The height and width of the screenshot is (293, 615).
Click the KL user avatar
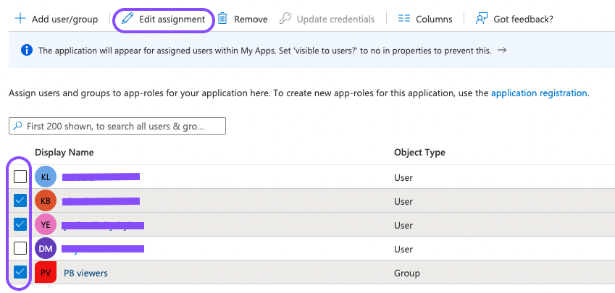click(x=46, y=177)
